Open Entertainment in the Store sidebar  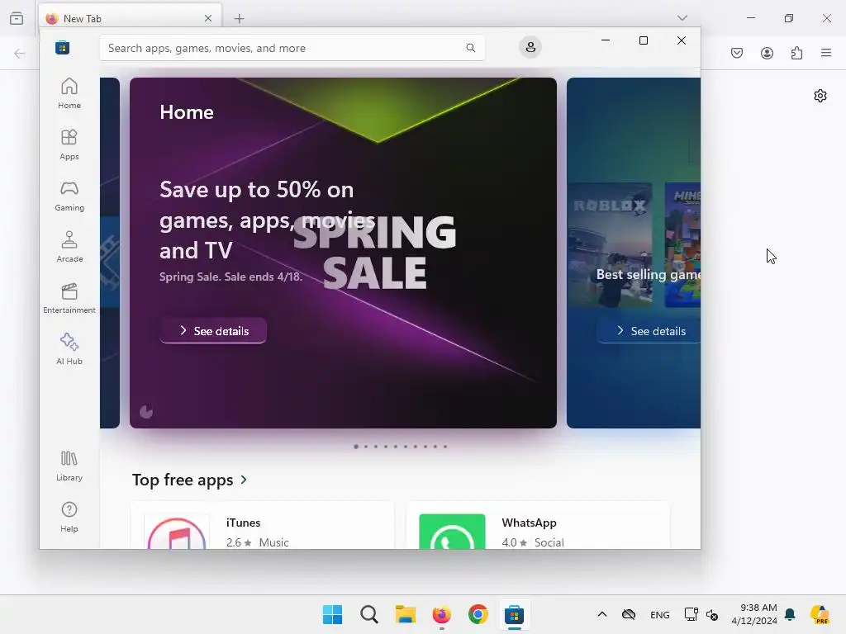pyautogui.click(x=69, y=298)
